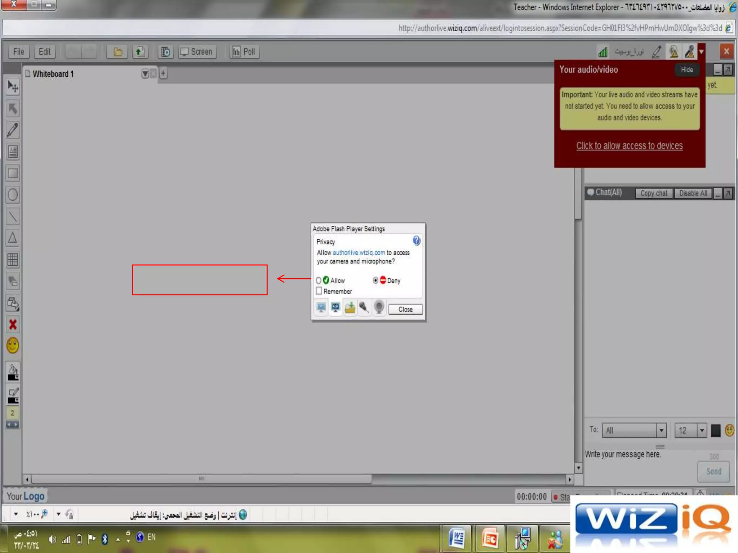This screenshot has height=553, width=738.
Task: Open the Edit menu
Action: click(45, 52)
